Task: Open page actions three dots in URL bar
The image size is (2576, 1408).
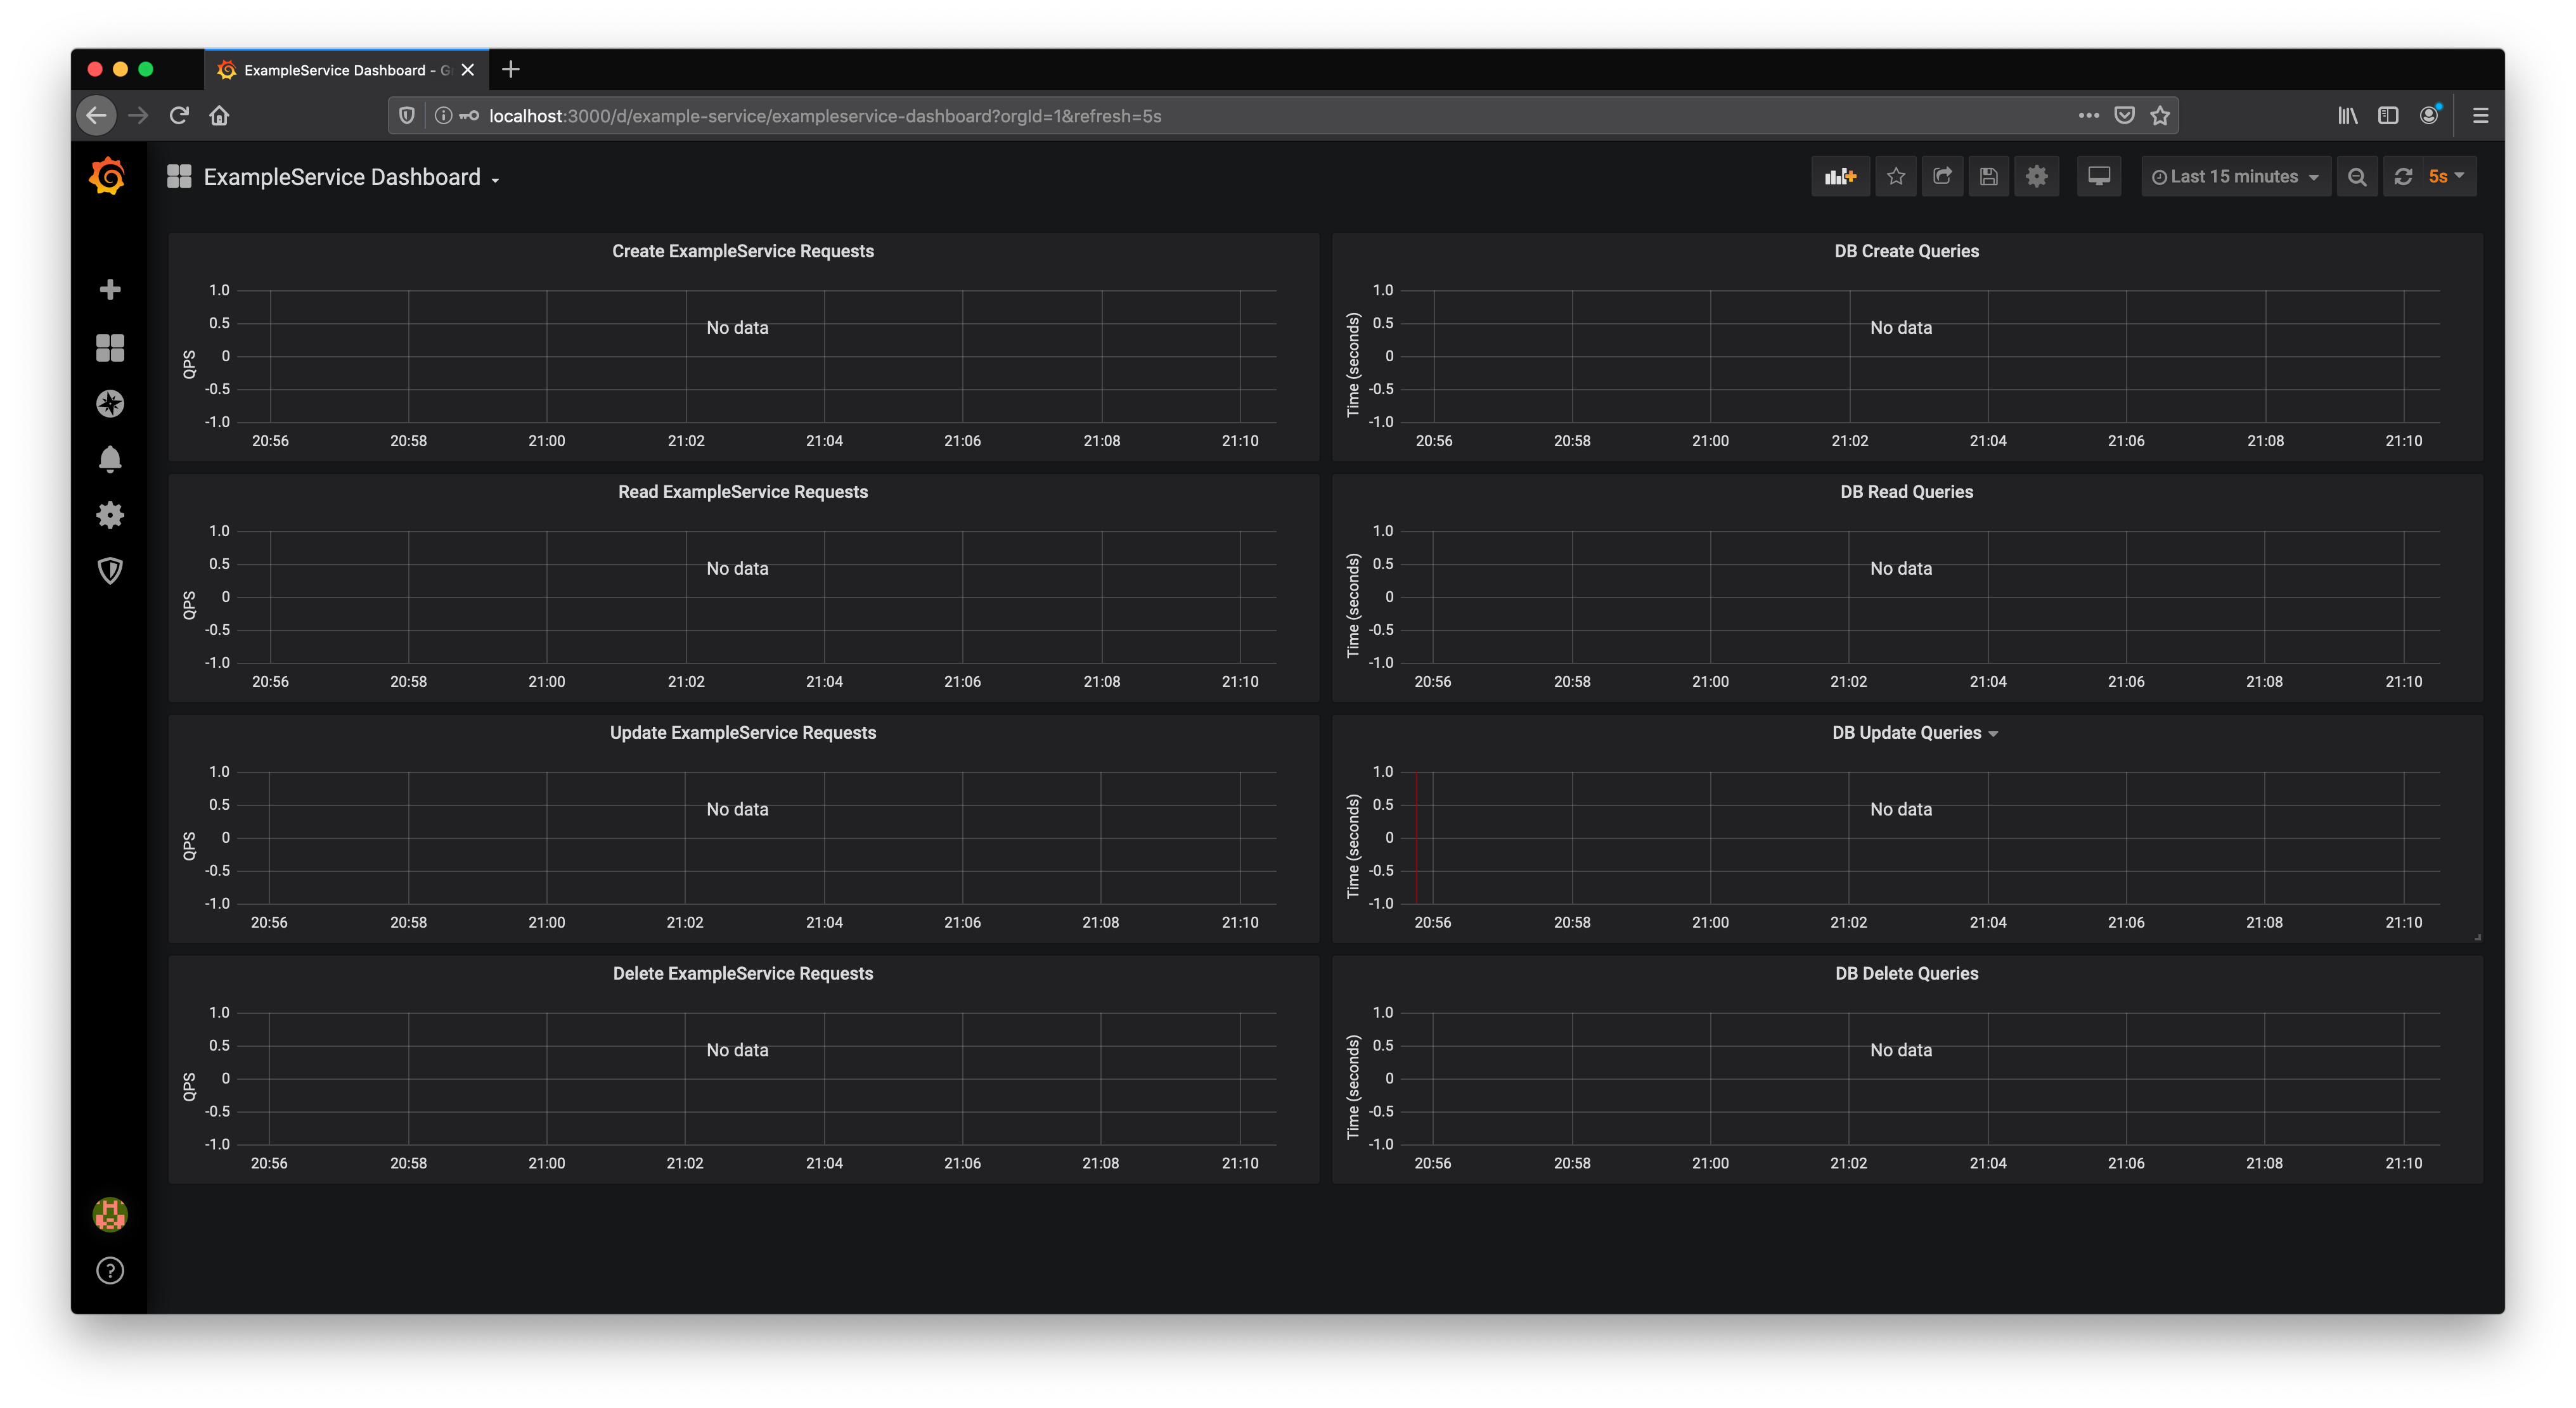Action: click(x=2088, y=116)
